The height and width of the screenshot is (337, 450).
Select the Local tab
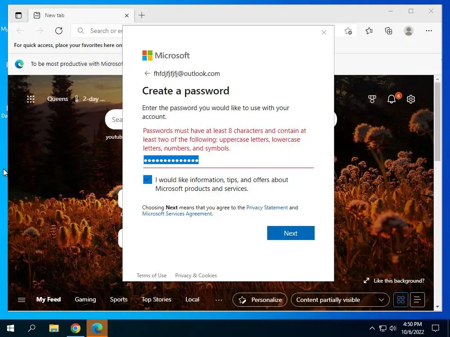(192, 299)
